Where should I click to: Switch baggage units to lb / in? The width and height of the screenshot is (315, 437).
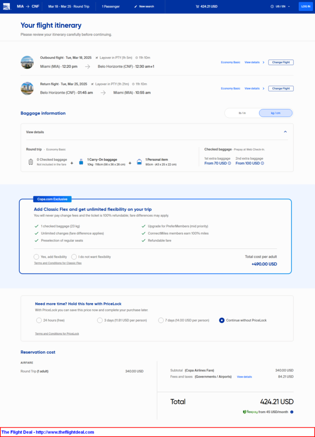click(242, 113)
